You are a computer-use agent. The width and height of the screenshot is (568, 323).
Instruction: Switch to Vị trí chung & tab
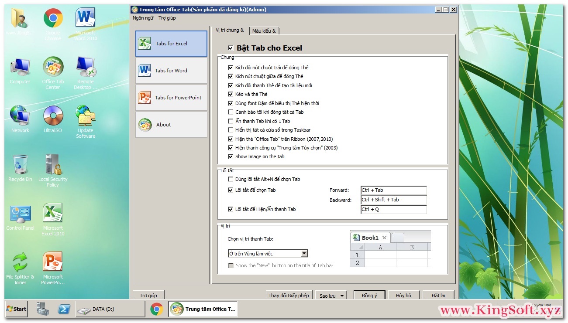pyautogui.click(x=230, y=31)
